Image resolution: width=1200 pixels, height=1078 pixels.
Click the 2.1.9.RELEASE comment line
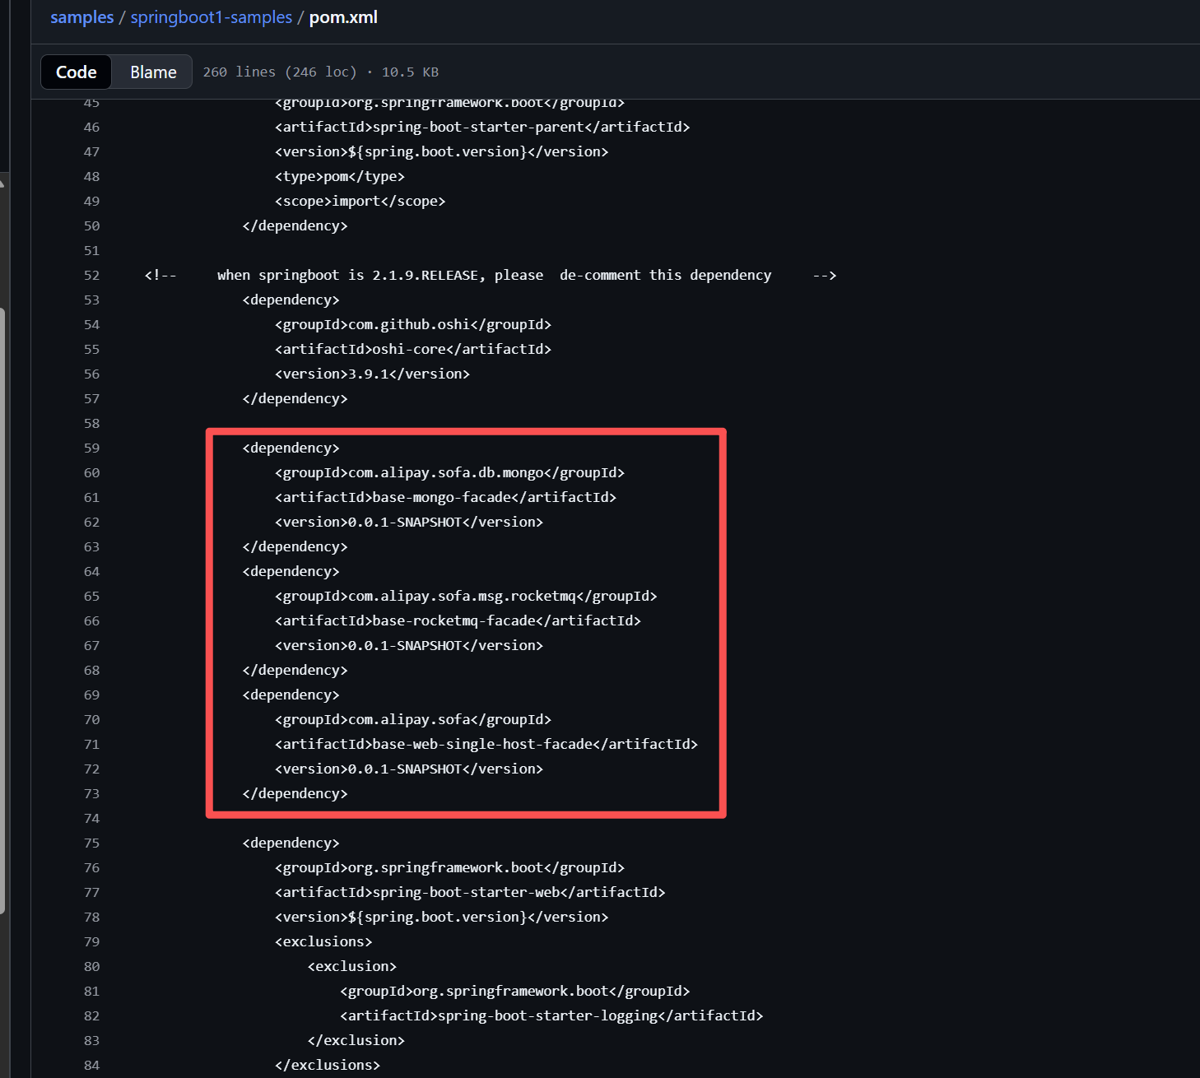pyautogui.click(x=490, y=276)
